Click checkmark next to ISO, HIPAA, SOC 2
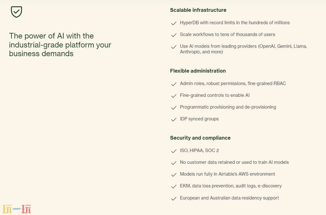326x215 pixels. click(174, 151)
